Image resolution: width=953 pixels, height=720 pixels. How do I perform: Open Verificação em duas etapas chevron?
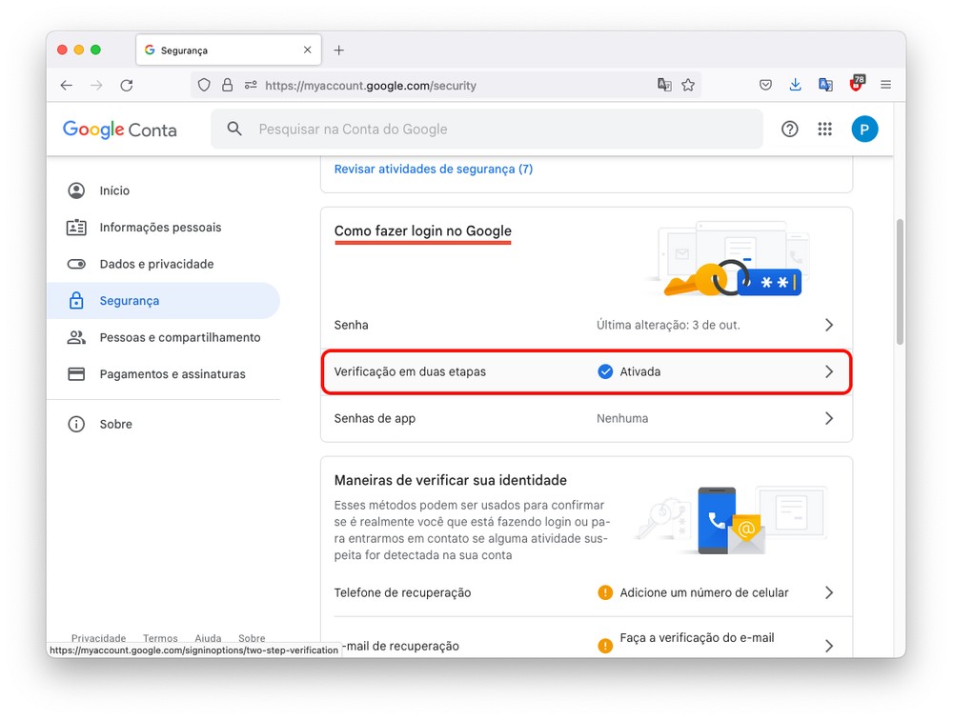click(828, 371)
